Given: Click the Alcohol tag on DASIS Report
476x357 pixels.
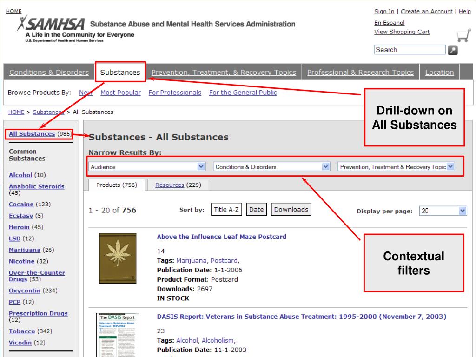Looking at the screenshot, I should click(187, 340).
